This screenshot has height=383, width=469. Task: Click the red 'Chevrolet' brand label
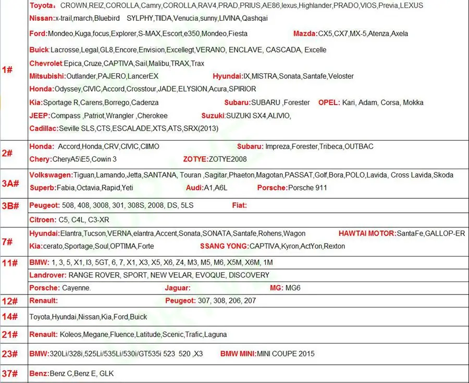pyautogui.click(x=46, y=63)
